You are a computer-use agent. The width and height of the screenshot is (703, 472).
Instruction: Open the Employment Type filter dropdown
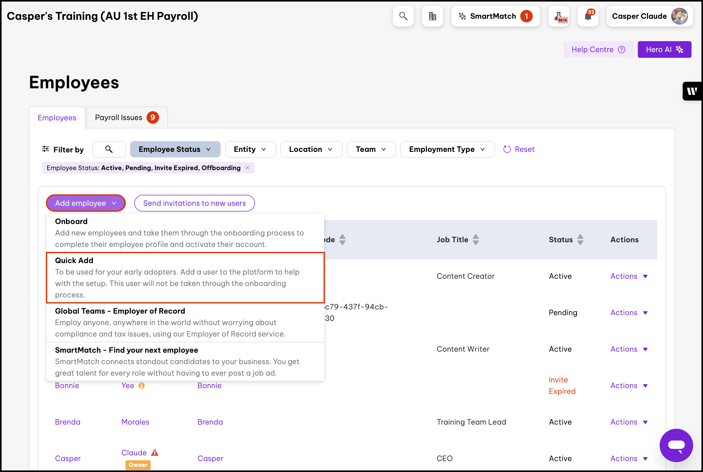[447, 149]
